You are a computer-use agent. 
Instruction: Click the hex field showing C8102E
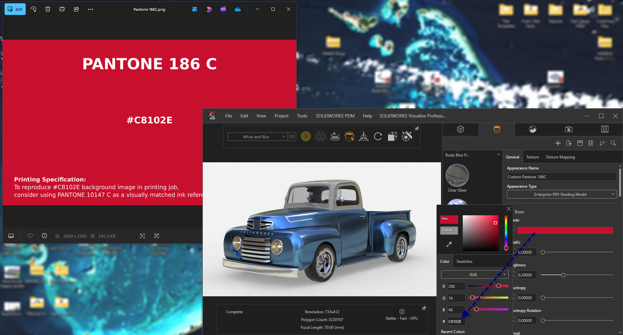[x=456, y=322]
